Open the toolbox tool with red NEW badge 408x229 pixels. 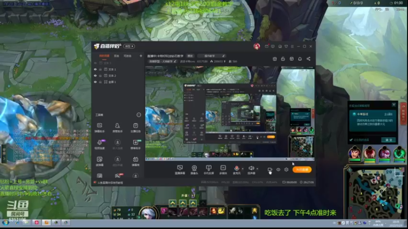pyautogui.click(x=118, y=176)
